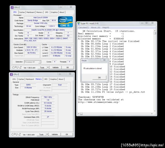Switch to Graphics tab in bottom CPU-Z window
165x148 pixels.
(53, 79)
